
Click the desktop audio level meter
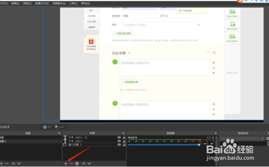171,140
